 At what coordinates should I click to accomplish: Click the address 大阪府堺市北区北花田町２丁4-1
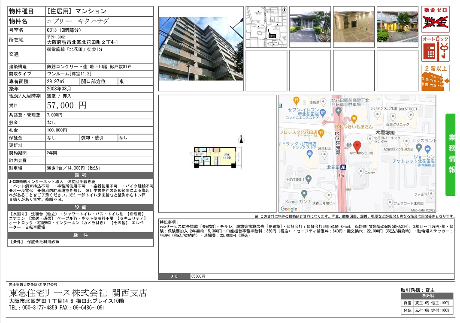tap(82, 42)
